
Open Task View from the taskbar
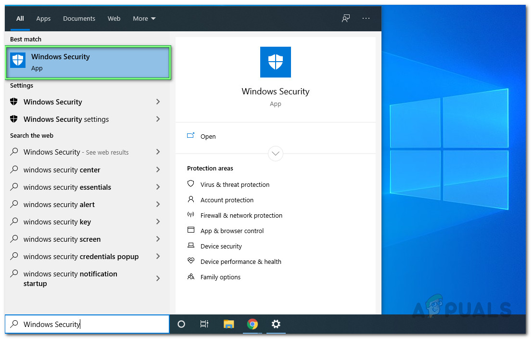click(x=204, y=324)
